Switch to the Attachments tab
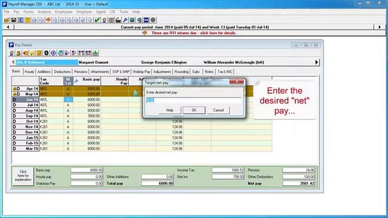Screen dimensions: 388x218 [99, 71]
